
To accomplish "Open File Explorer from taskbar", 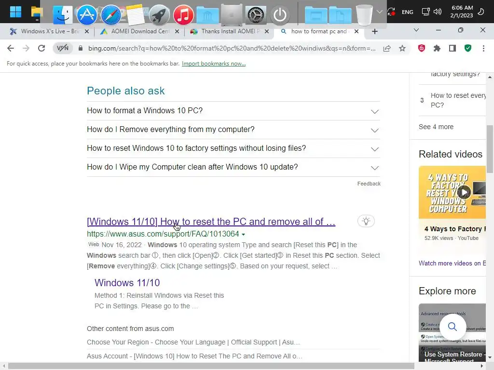I will [x=37, y=13].
